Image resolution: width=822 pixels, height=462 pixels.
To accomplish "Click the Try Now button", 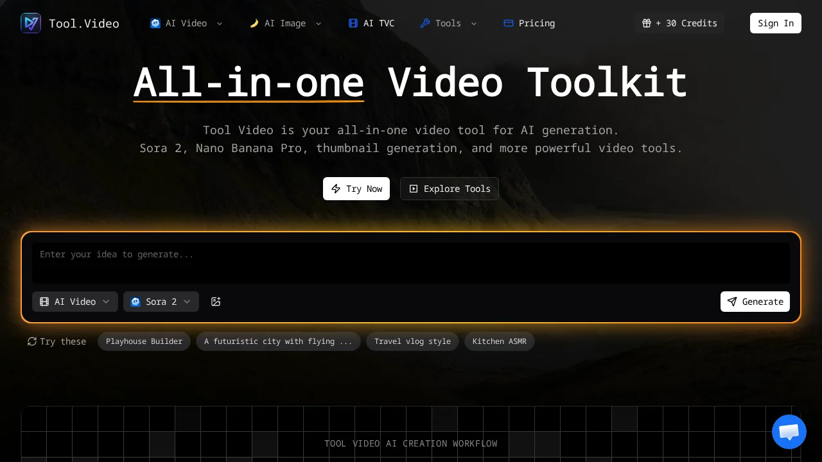I will [x=356, y=189].
